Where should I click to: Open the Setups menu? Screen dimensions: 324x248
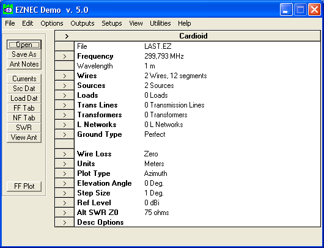click(112, 23)
